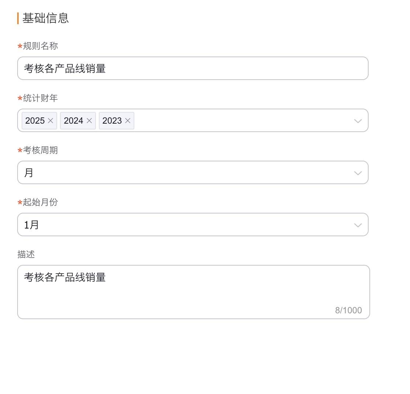Remove the 2025 fiscal year tag
410x394 pixels.
click(51, 121)
